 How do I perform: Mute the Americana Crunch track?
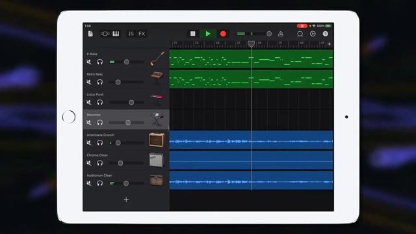pyautogui.click(x=89, y=143)
